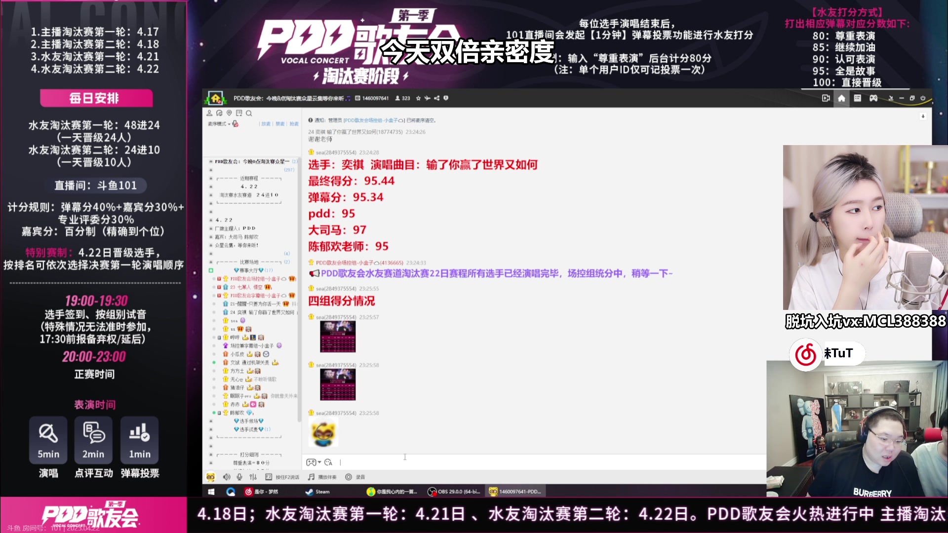Click the chat bubble icon above channel tree

click(219, 113)
